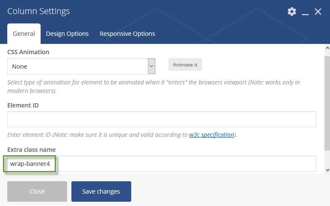Image resolution: width=330 pixels, height=206 pixels.
Task: Click the CSS Animation field label
Action: tap(28, 52)
